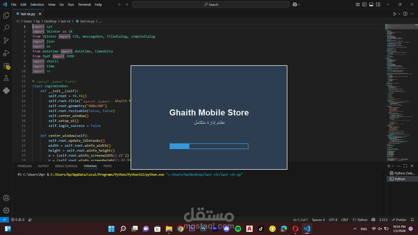The width and height of the screenshot is (418, 235).
Task: Close the terminal panel
Action: pyautogui.click(x=412, y=166)
